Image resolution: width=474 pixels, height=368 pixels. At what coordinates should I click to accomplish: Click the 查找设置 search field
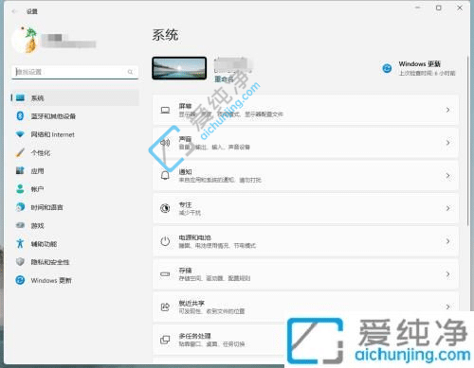(x=75, y=72)
